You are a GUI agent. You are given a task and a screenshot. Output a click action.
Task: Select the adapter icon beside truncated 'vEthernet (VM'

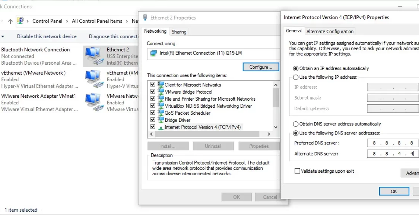(x=94, y=79)
